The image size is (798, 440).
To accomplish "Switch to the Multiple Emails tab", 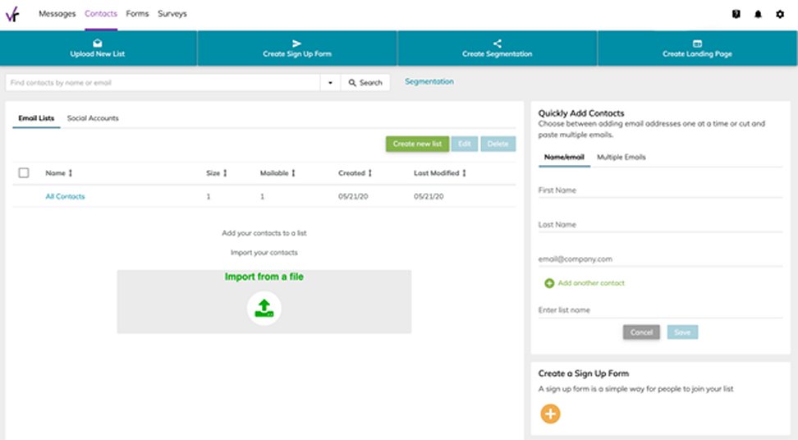I will [621, 157].
